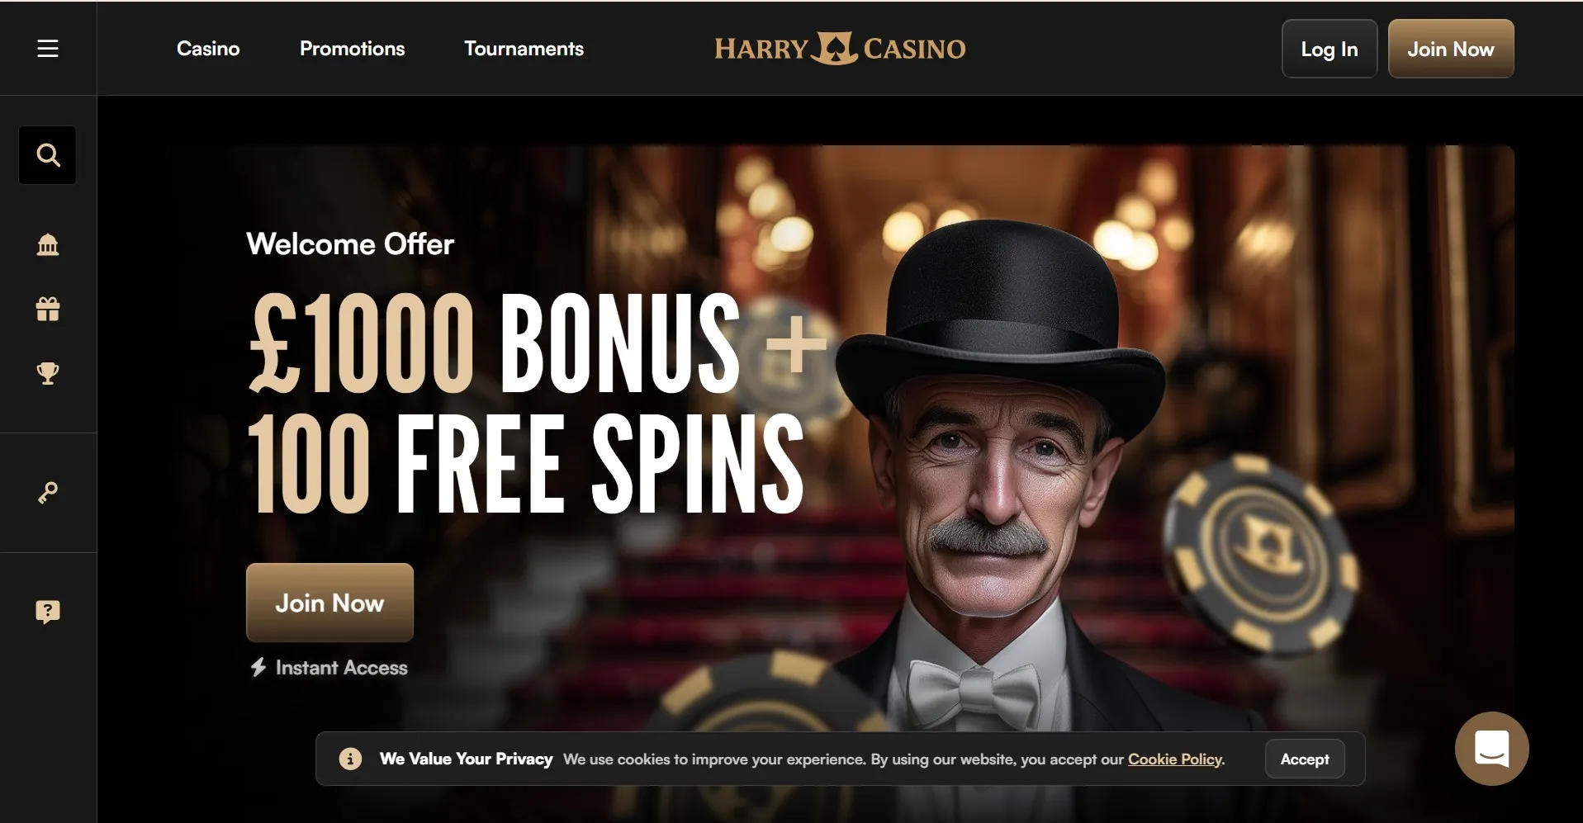
Task: Click the key icon in sidebar
Action: 48,493
